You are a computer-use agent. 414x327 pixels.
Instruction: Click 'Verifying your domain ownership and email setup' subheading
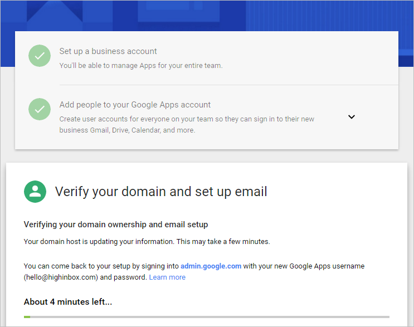[116, 224]
